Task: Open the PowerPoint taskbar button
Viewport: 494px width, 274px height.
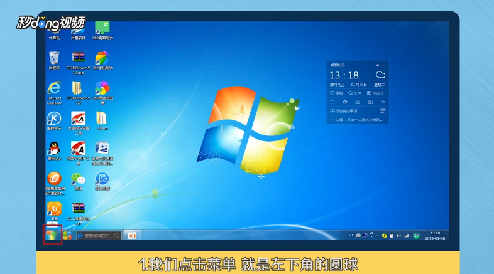Action: pos(132,235)
